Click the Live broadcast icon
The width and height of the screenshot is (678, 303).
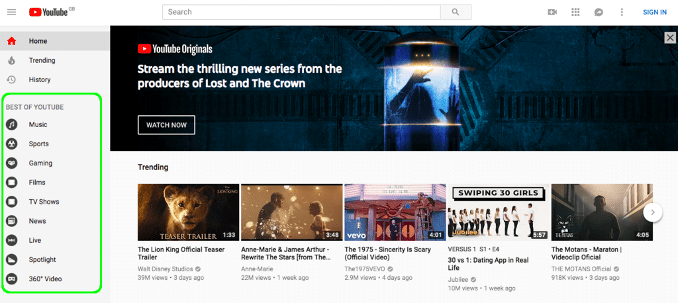coord(12,240)
